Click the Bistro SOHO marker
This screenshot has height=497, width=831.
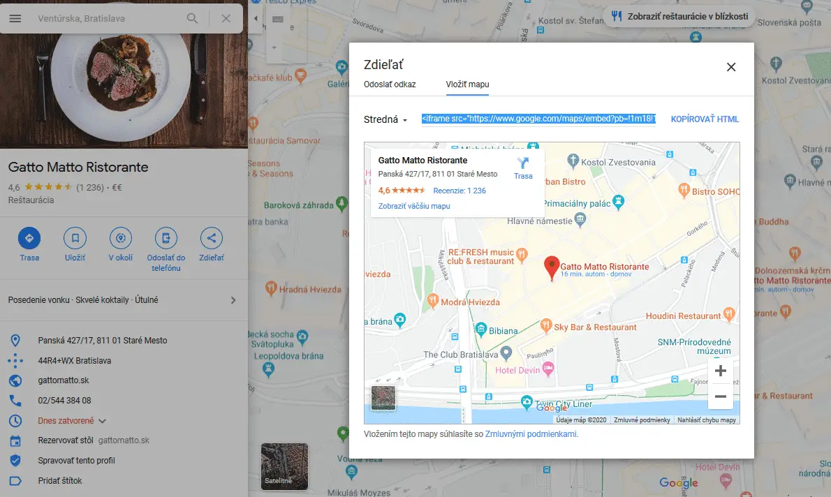coord(684,189)
